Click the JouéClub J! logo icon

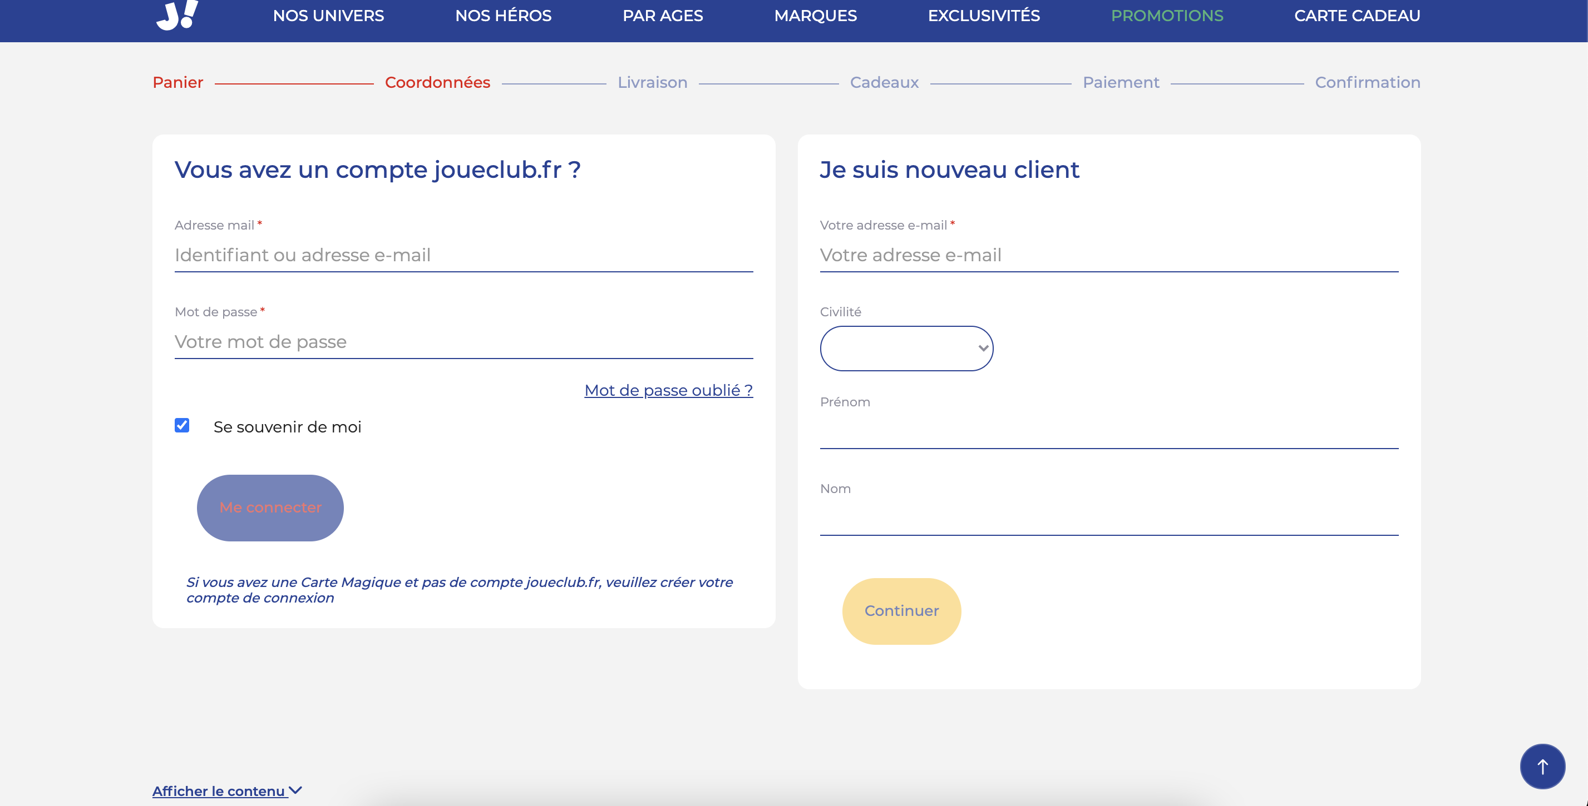[177, 15]
